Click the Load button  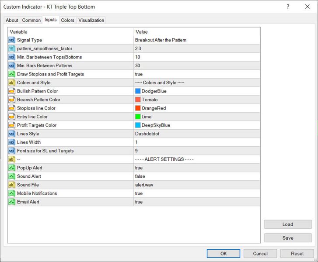[287, 224]
